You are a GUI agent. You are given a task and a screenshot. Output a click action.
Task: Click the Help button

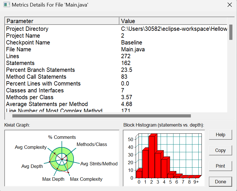click(x=220, y=135)
